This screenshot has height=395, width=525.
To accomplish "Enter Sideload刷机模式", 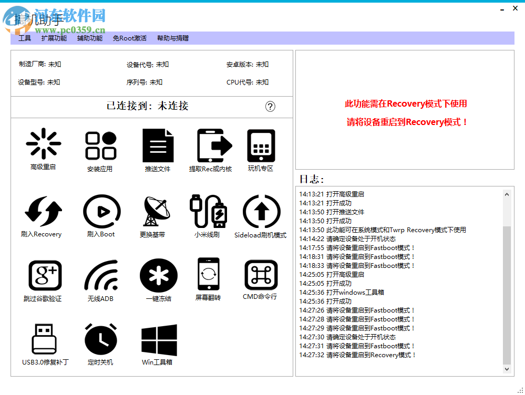I will 261,216.
